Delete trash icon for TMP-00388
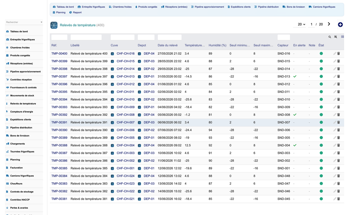This screenshot has width=347, height=215. click(x=339, y=145)
